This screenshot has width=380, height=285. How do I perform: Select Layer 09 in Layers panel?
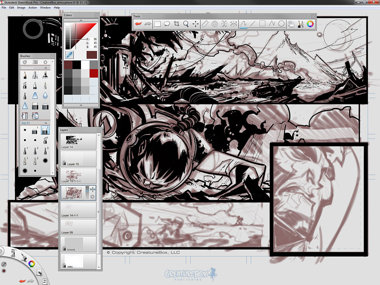[78, 227]
